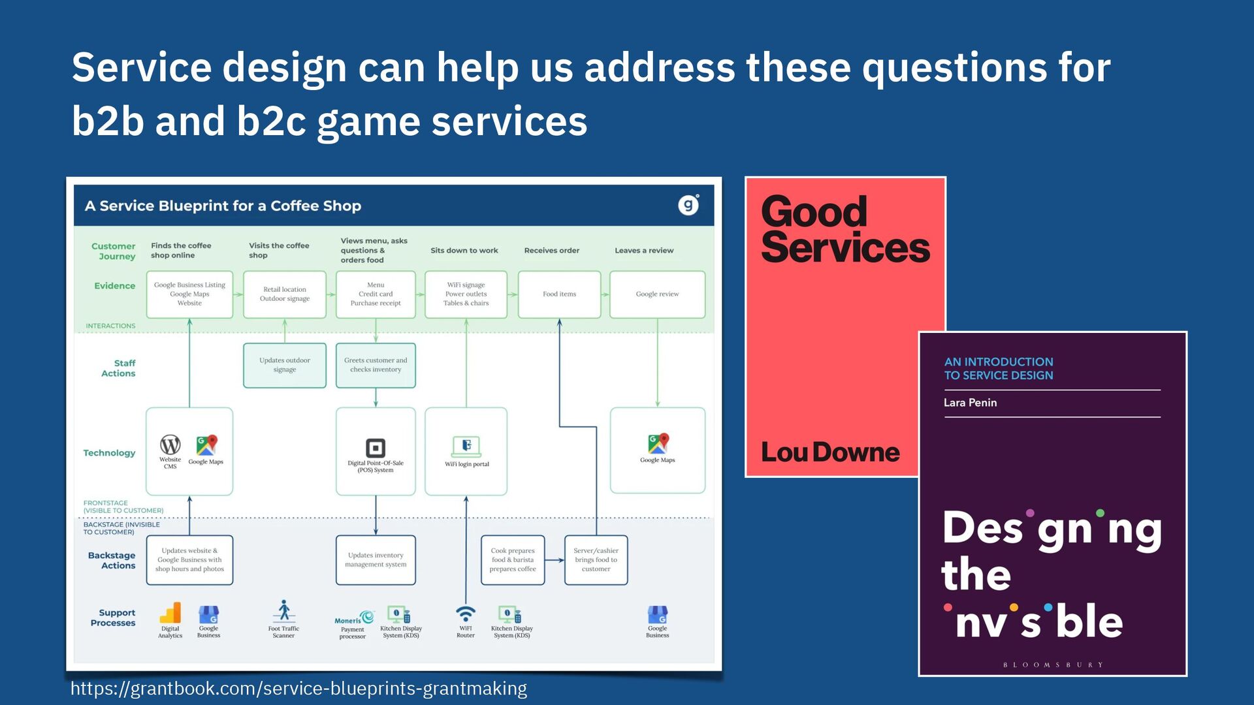Click the 'Retail location Outdoor signage' box
Screen dimensions: 1254x705
tap(285, 294)
